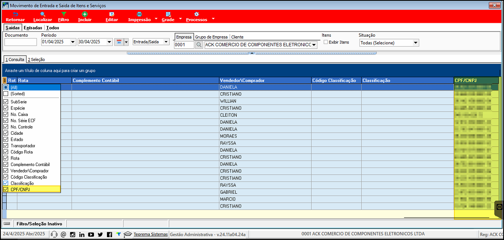Switch to the Entradas tab
Viewport: 504px width, 240px height.
[33, 28]
